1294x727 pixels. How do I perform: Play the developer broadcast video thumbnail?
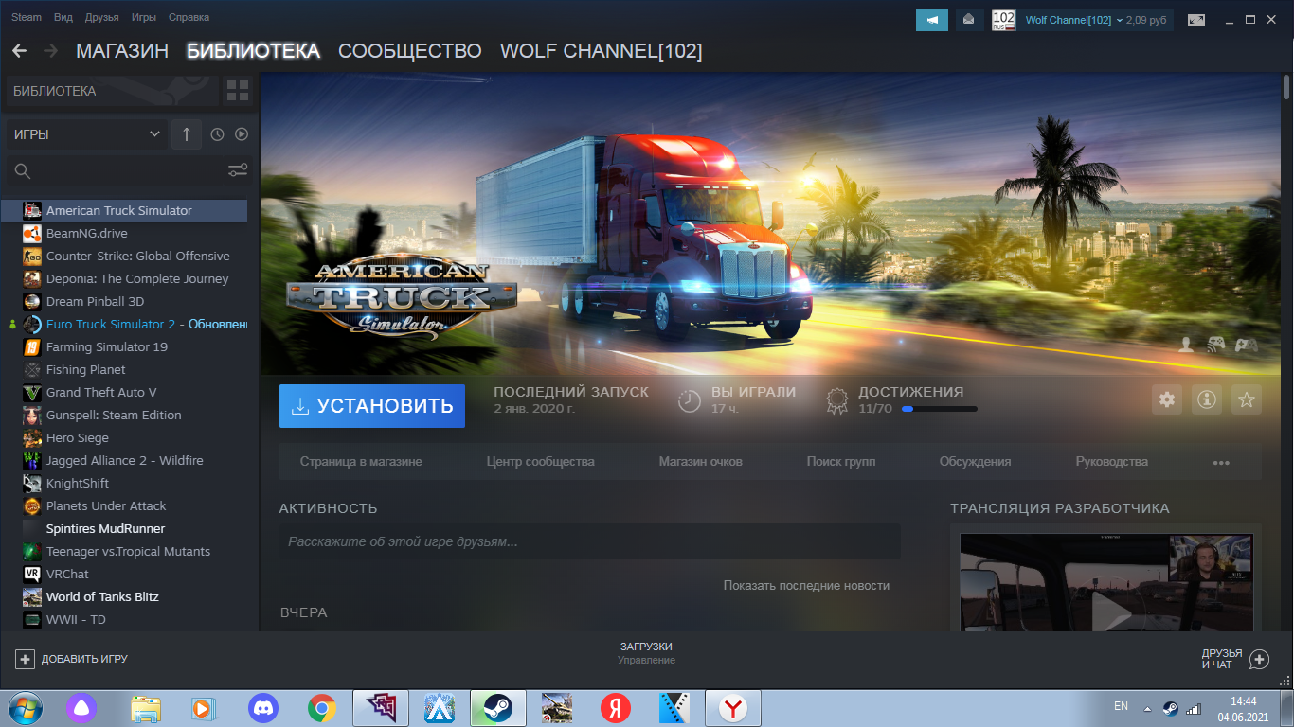point(1106,582)
